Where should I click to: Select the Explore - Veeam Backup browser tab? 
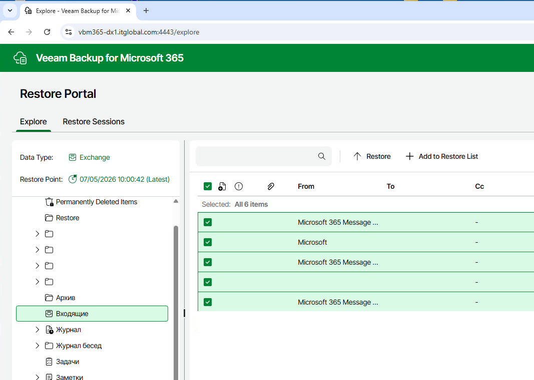point(78,10)
